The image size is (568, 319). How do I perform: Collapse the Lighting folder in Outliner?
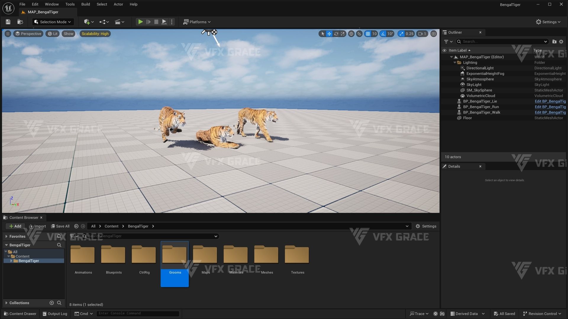pos(455,63)
